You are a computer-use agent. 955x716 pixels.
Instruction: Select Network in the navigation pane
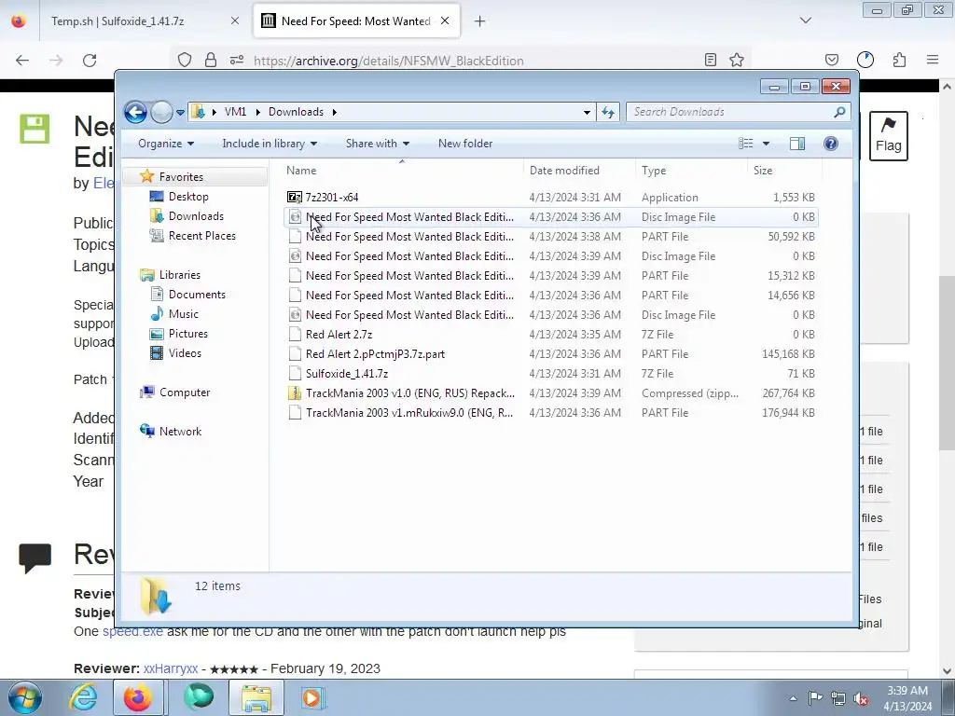pos(180,432)
